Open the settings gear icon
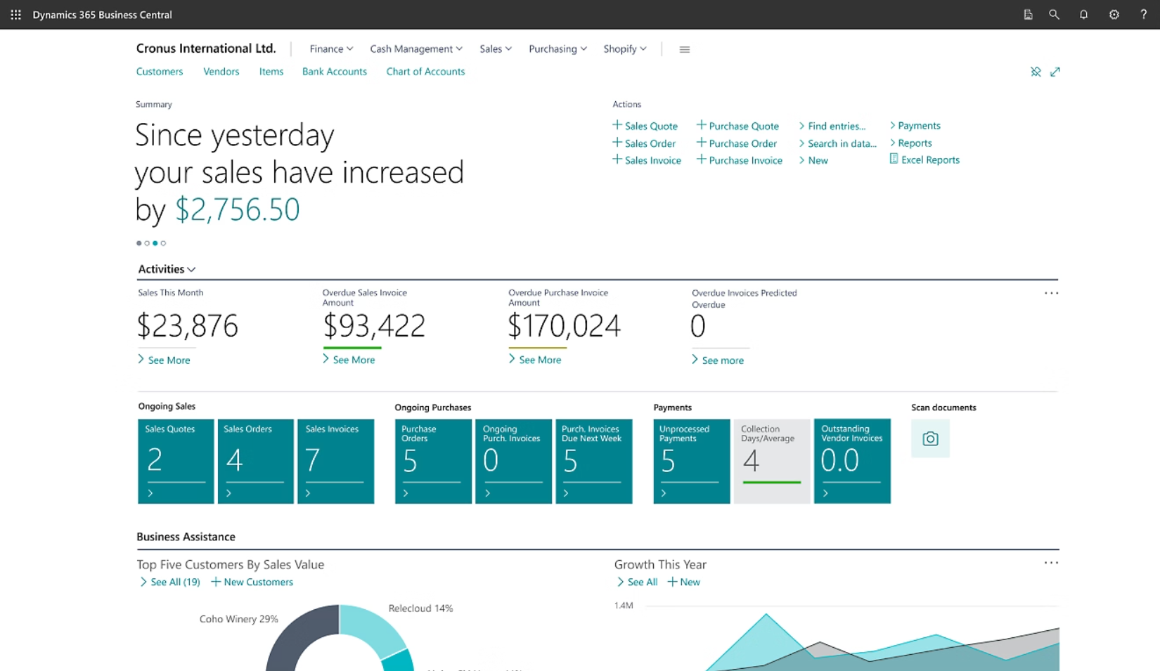1160x671 pixels. (1114, 15)
